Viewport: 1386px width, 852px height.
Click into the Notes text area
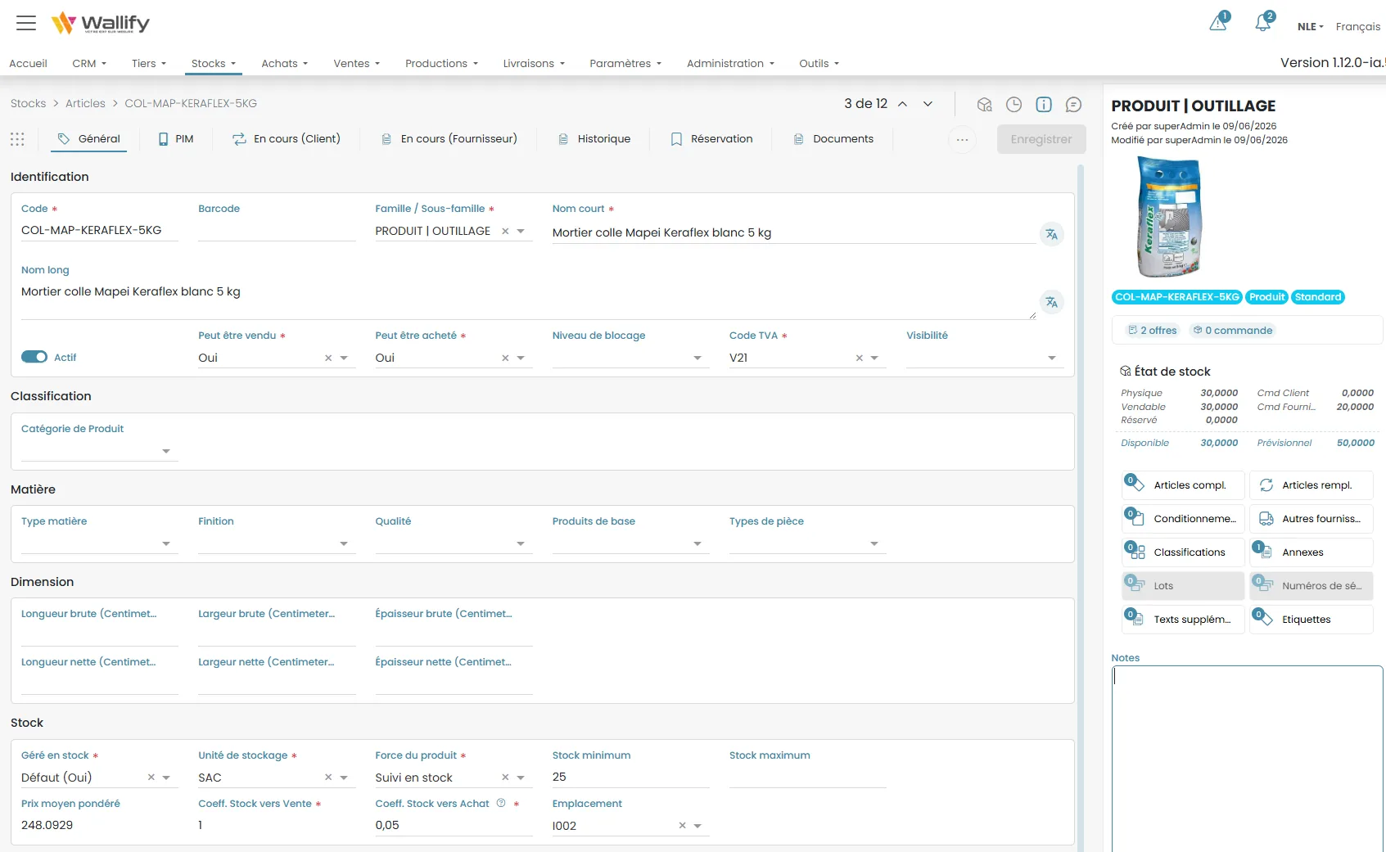1247,759
